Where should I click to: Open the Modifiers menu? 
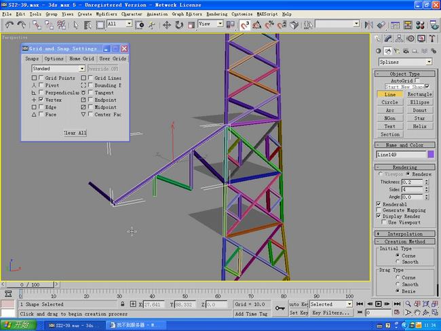107,14
